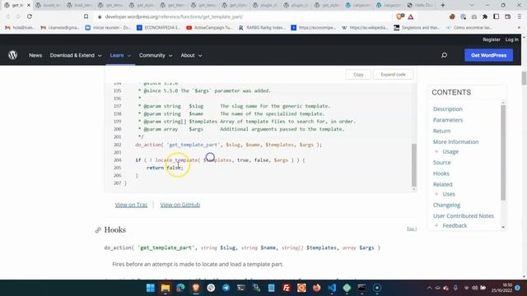Click the Expand code button
This screenshot has height=296, width=527.
[x=393, y=75]
